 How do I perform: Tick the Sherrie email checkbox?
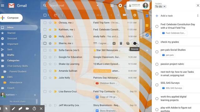click(x=45, y=43)
